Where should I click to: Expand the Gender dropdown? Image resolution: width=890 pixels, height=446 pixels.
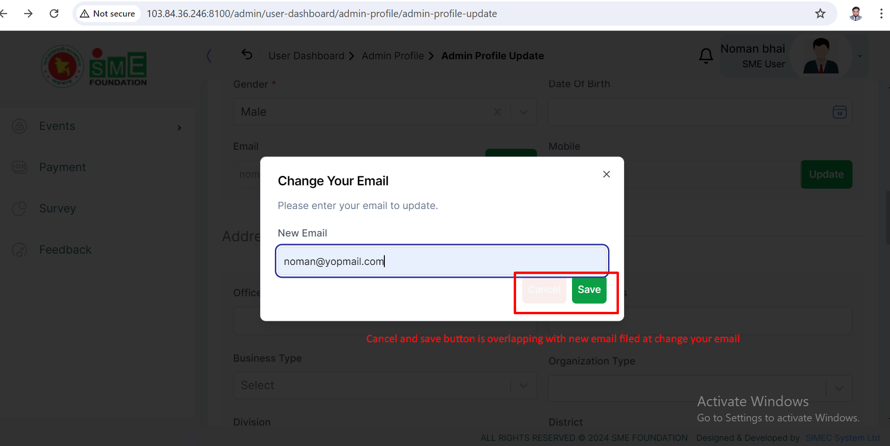point(523,112)
